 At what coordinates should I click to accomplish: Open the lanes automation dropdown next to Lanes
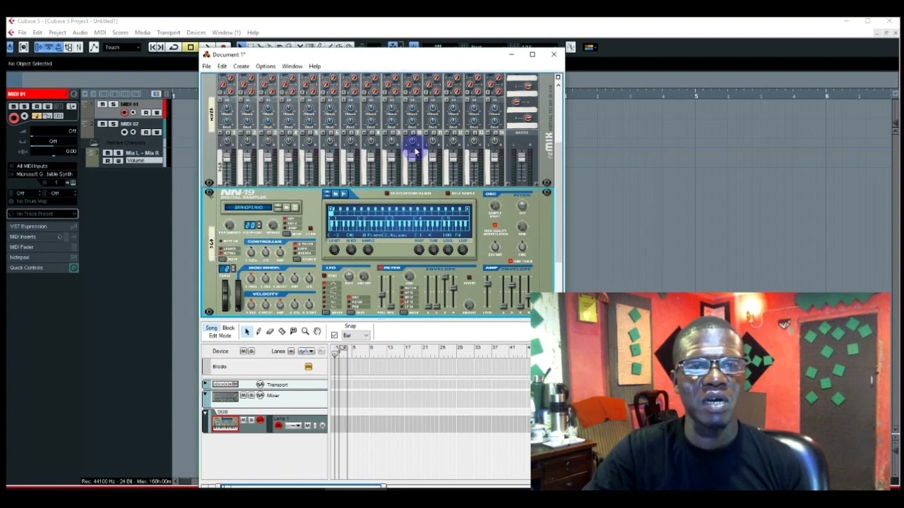point(306,351)
